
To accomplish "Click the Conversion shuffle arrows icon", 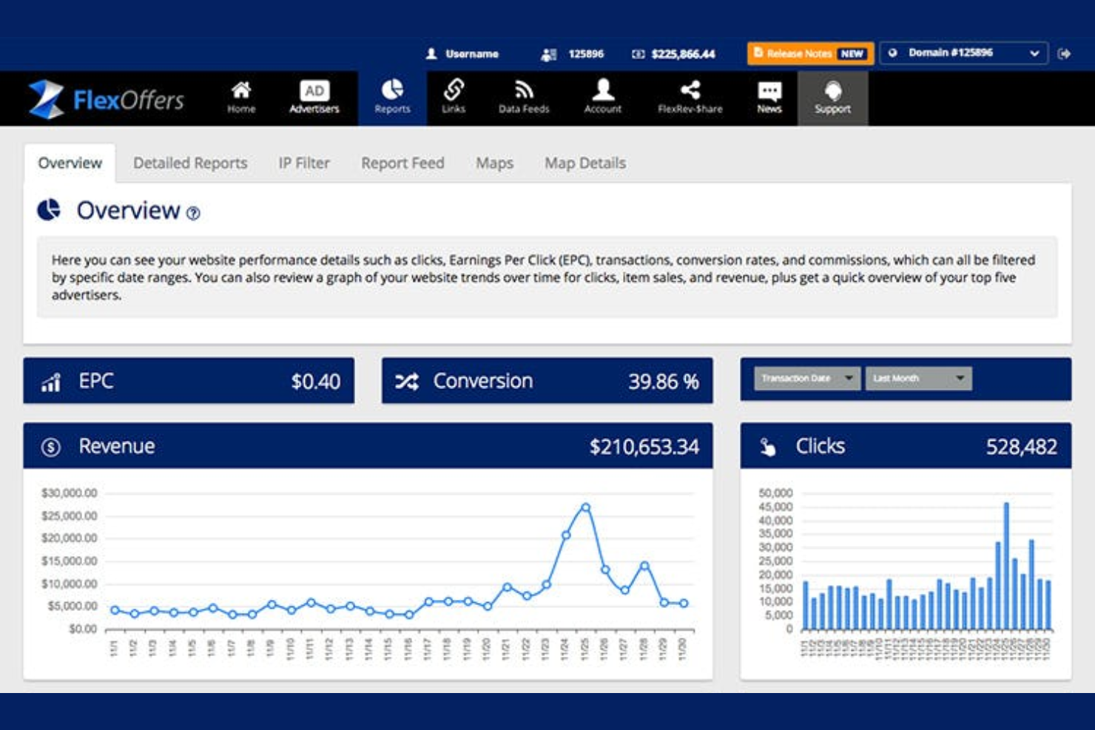I will 406,382.
